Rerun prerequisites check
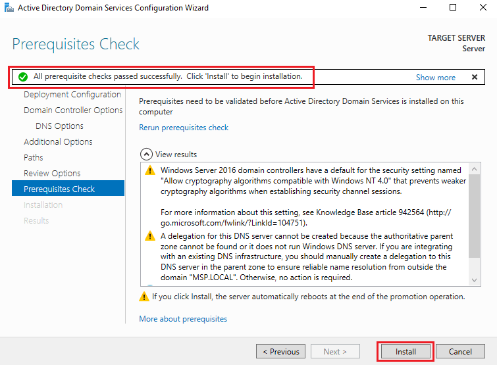497x365 pixels. pos(184,128)
